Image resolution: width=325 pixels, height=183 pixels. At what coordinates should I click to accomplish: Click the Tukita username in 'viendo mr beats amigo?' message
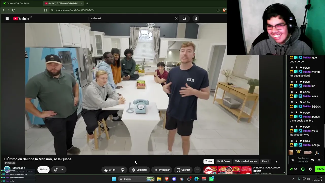(x=307, y=72)
